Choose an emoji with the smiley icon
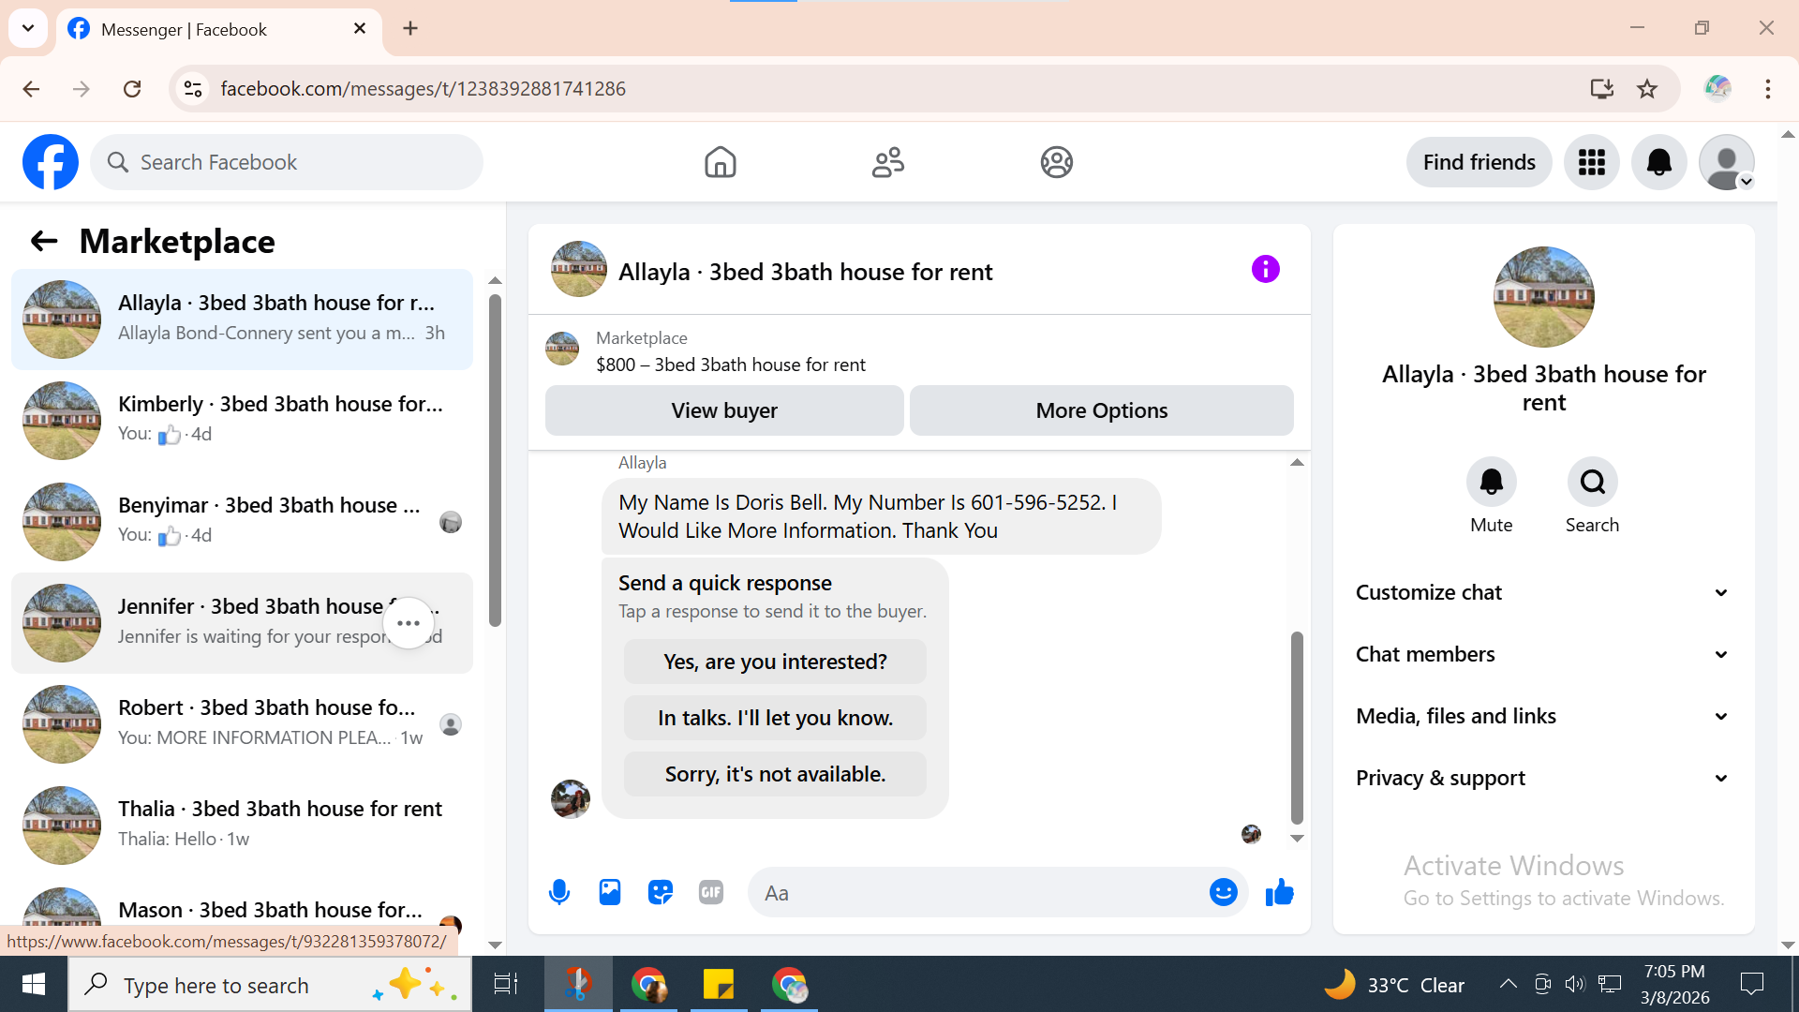This screenshot has height=1012, width=1799. coord(1223,892)
